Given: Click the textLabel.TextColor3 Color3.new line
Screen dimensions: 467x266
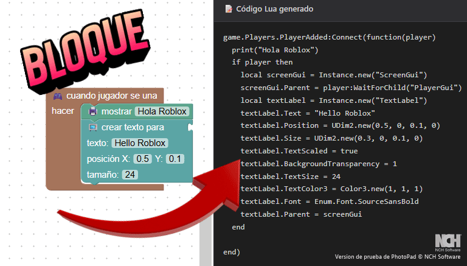Looking at the screenshot, I should pos(331,189).
